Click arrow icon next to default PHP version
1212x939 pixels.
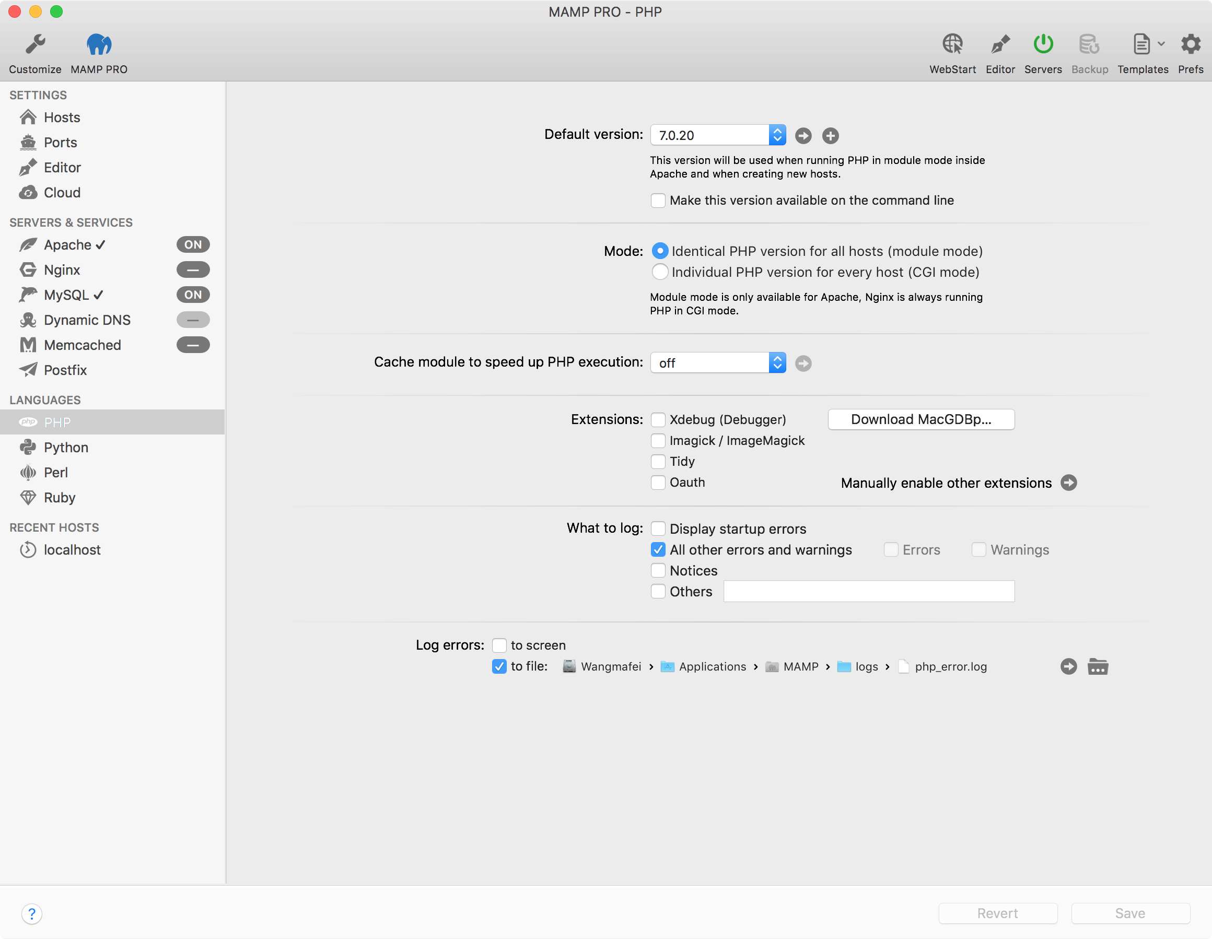pos(803,135)
